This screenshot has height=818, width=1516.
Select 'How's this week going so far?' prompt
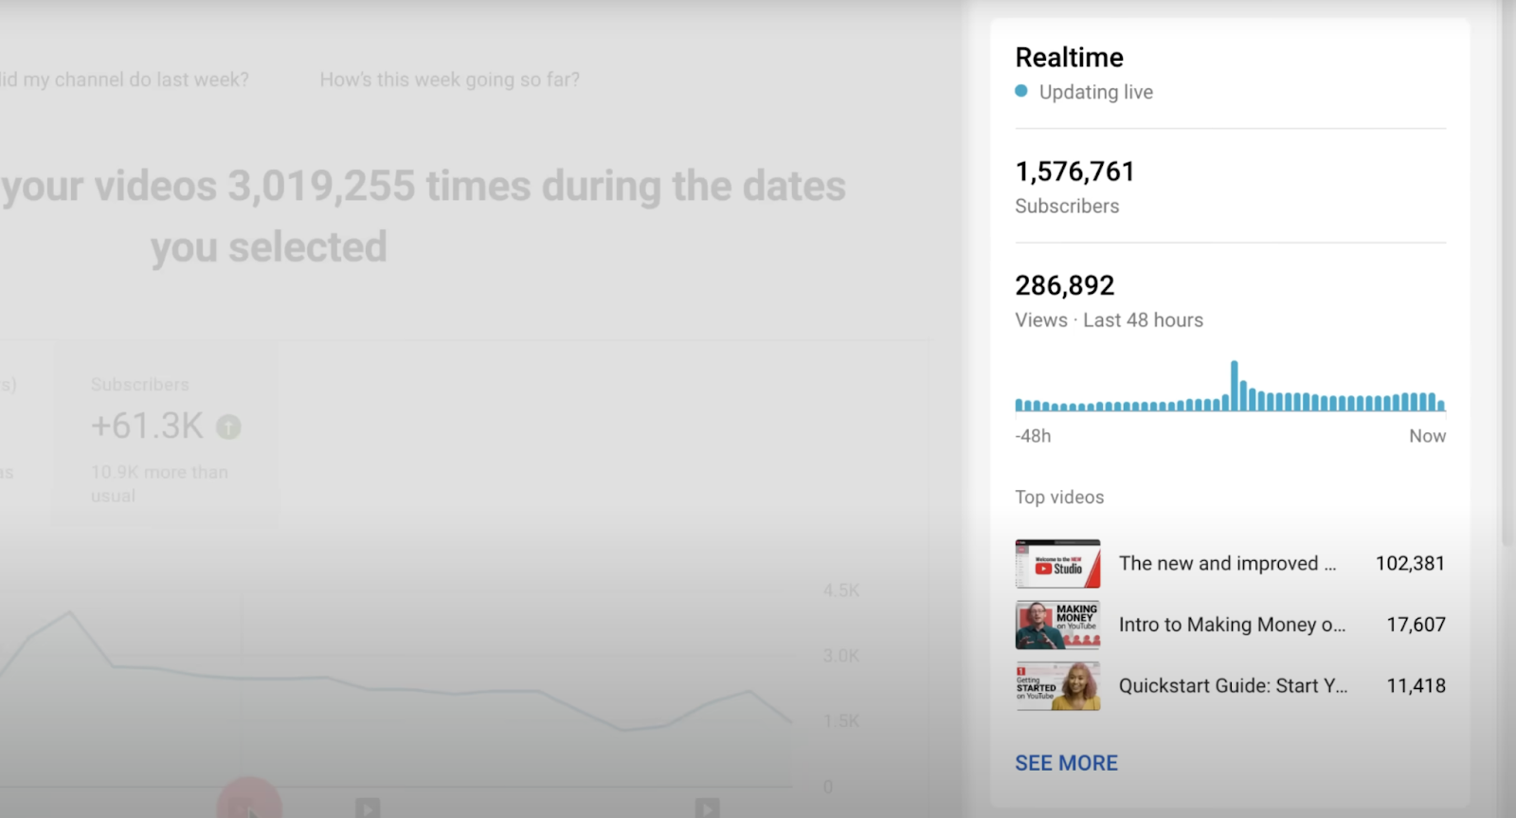[x=450, y=80]
